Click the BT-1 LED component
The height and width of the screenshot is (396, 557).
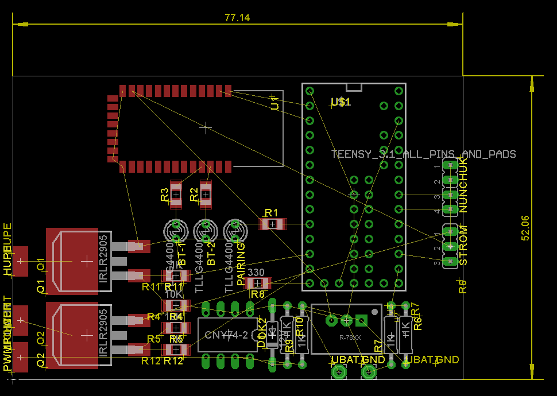click(176, 231)
